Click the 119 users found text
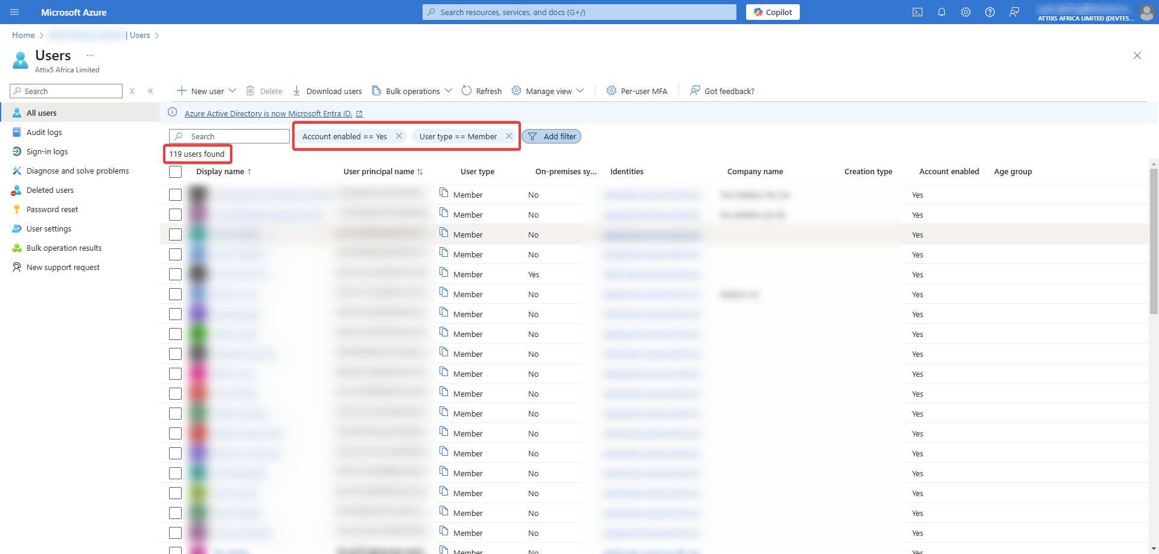The image size is (1159, 554). click(x=197, y=154)
